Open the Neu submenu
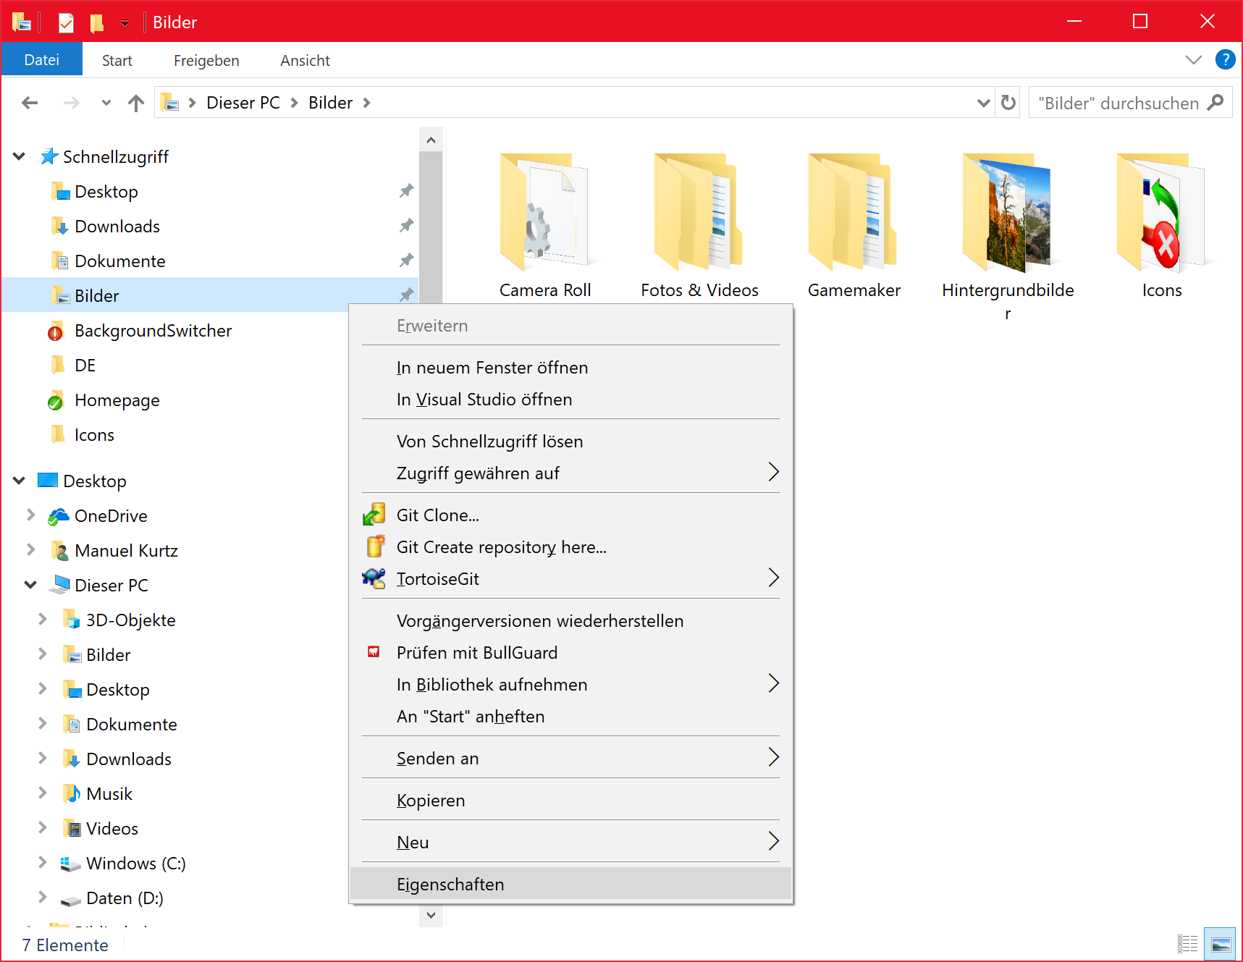This screenshot has height=962, width=1243. coord(570,842)
